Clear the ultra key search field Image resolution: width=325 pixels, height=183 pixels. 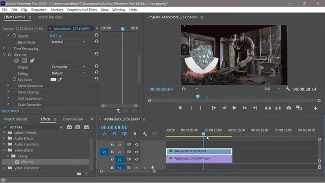(x=61, y=128)
